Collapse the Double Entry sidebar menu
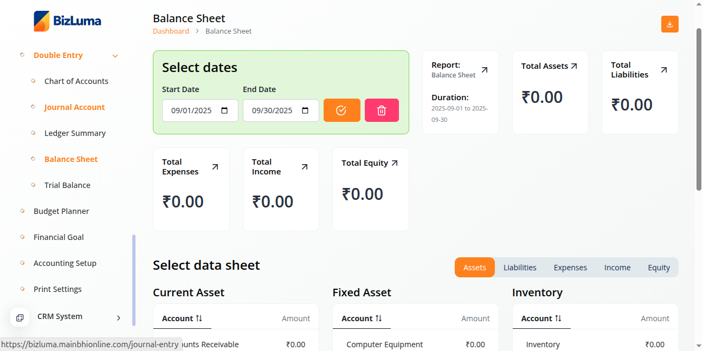Image resolution: width=703 pixels, height=351 pixels. coord(115,56)
